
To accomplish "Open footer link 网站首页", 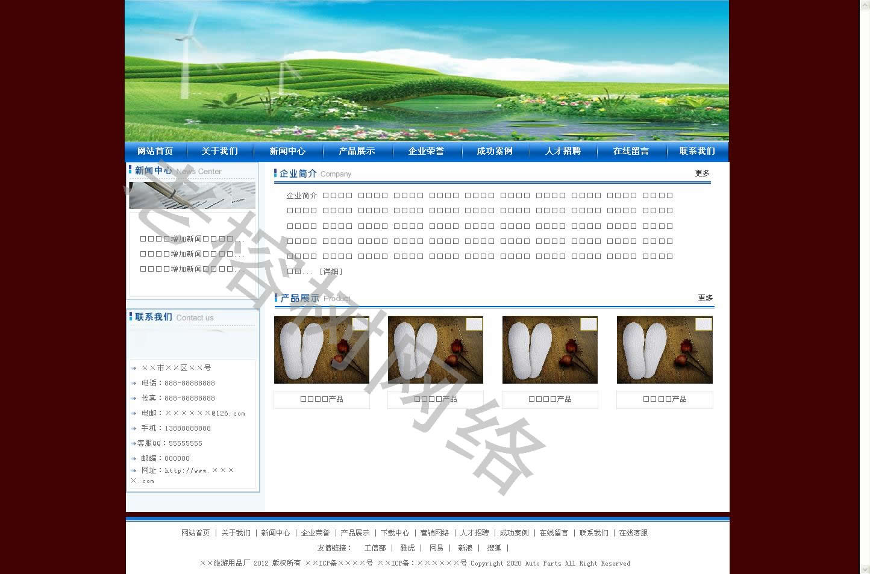I will [x=196, y=533].
